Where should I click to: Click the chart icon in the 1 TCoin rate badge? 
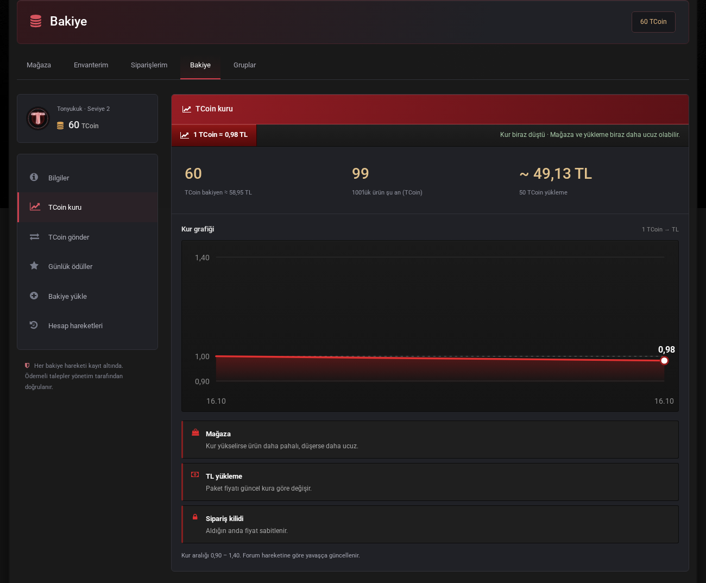tap(185, 135)
